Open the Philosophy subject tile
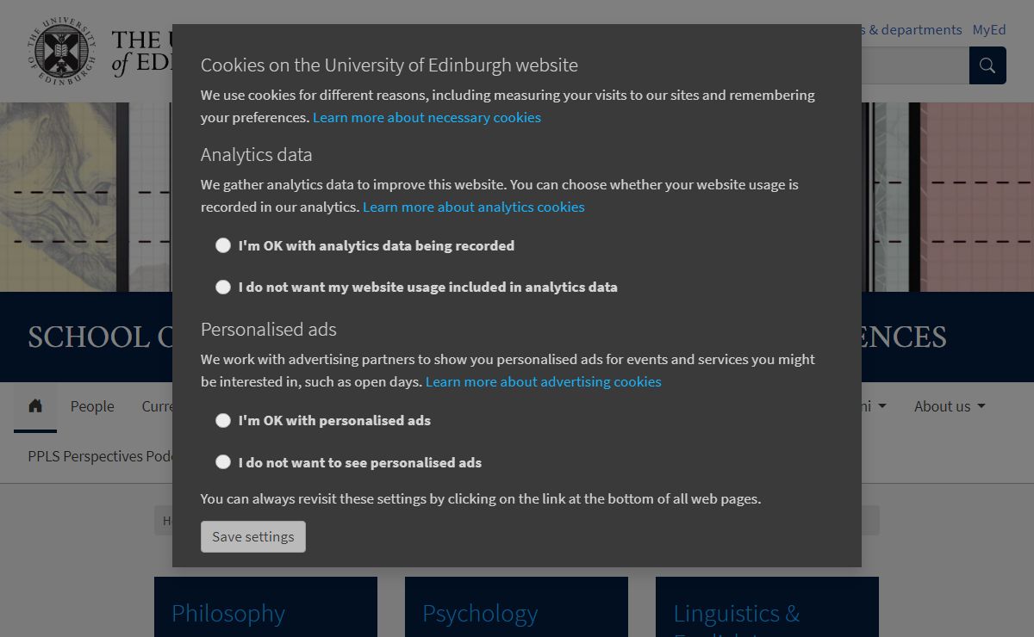The height and width of the screenshot is (637, 1034). [228, 613]
